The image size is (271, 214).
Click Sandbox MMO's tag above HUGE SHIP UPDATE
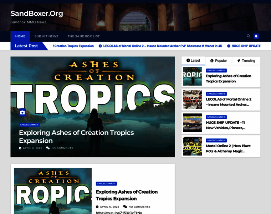click(216, 117)
